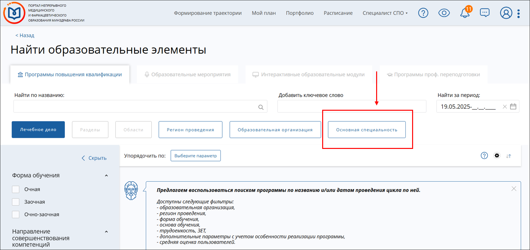Open the user profile avatar icon
Viewport: 530px width, 250px height.
(506, 13)
